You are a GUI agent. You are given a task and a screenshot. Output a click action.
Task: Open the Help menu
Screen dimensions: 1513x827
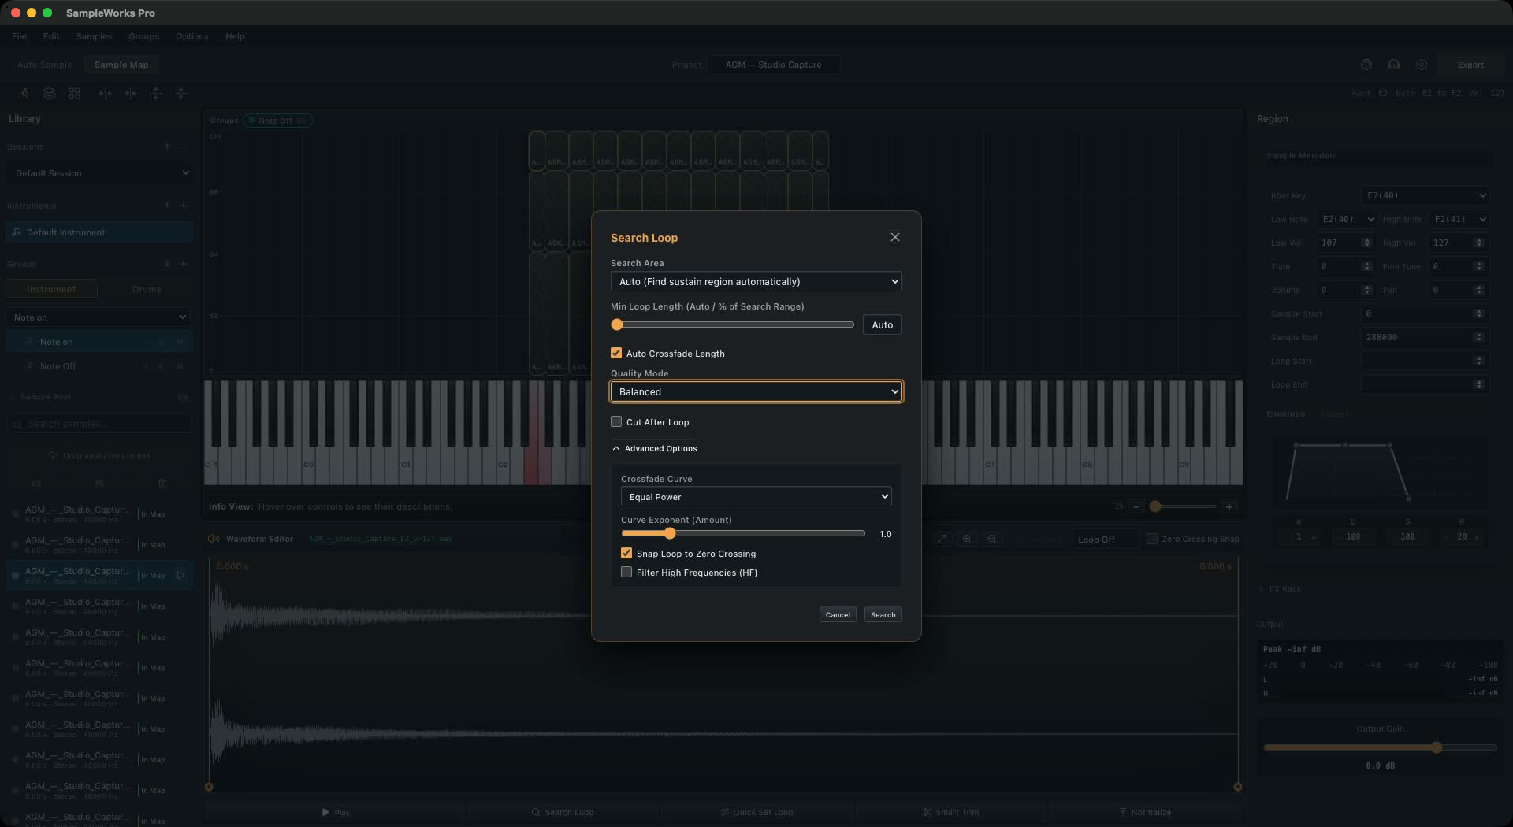235,36
